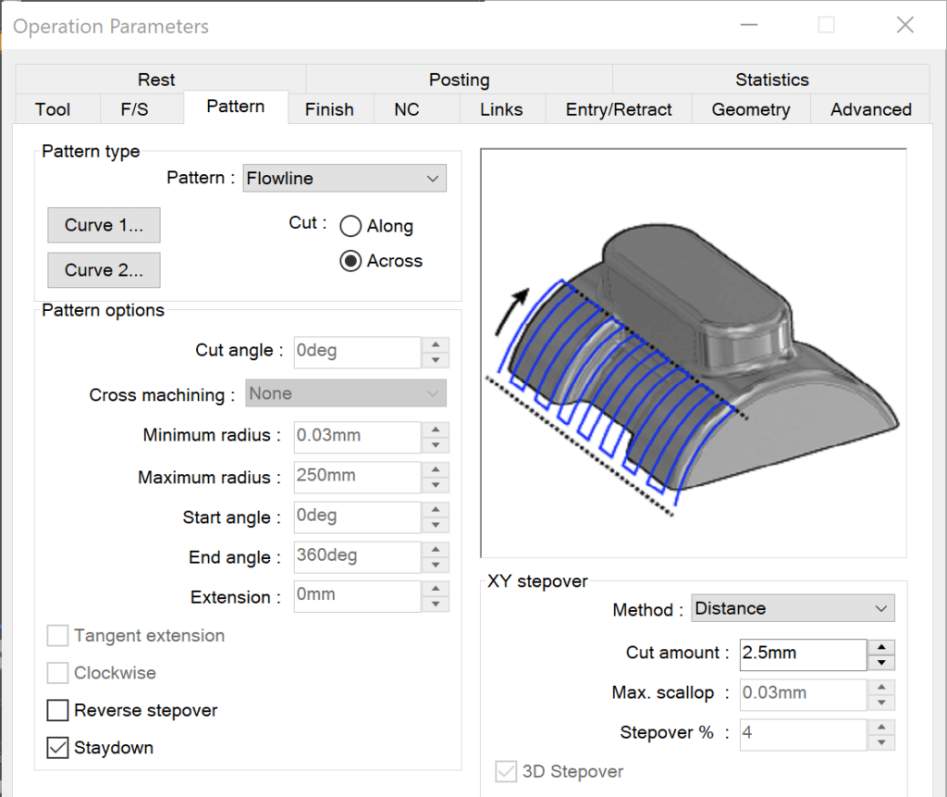Open the Geometry tab

[x=750, y=109]
